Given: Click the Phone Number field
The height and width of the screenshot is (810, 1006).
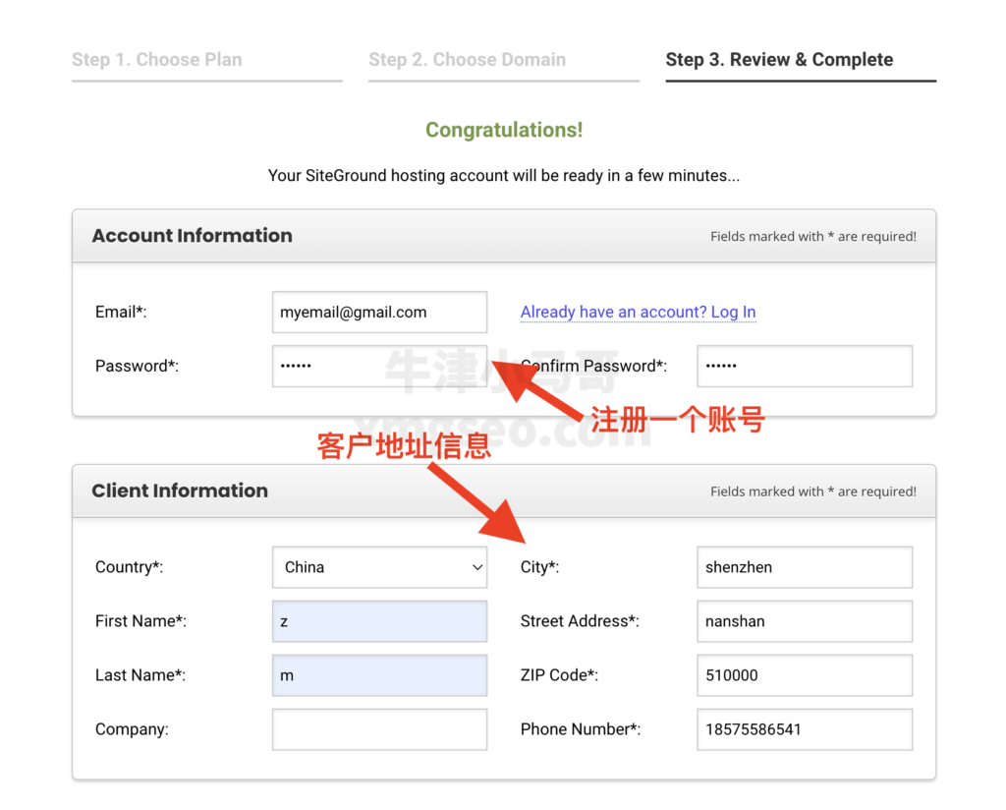Looking at the screenshot, I should click(x=805, y=729).
